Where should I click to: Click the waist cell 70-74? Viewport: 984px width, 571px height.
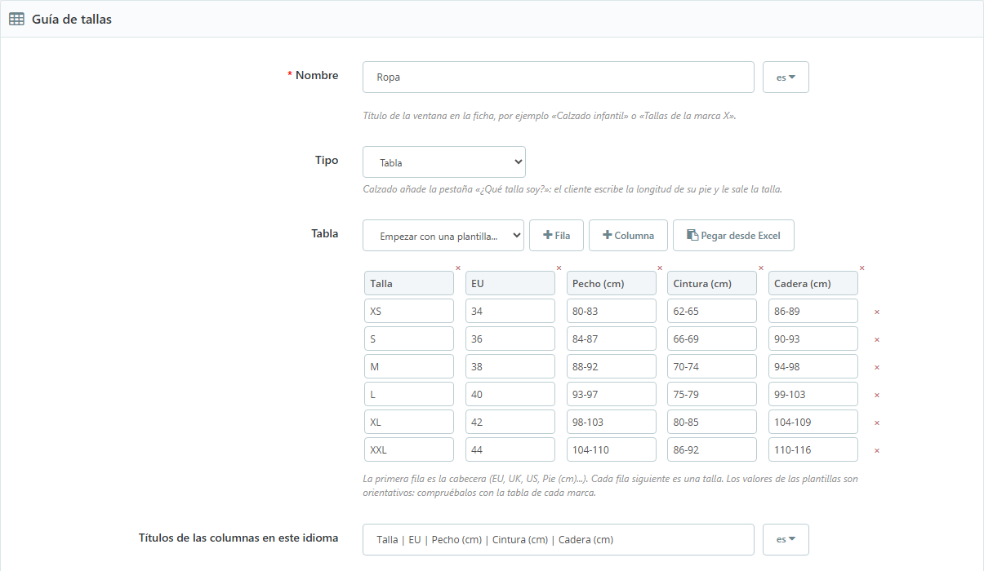(x=712, y=366)
